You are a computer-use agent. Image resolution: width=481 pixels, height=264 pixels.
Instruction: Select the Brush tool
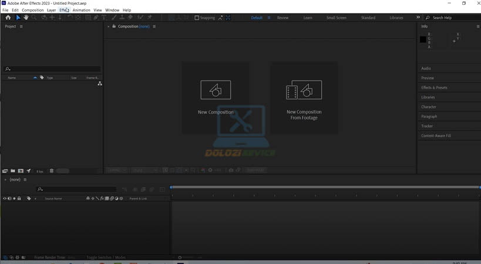(x=114, y=18)
